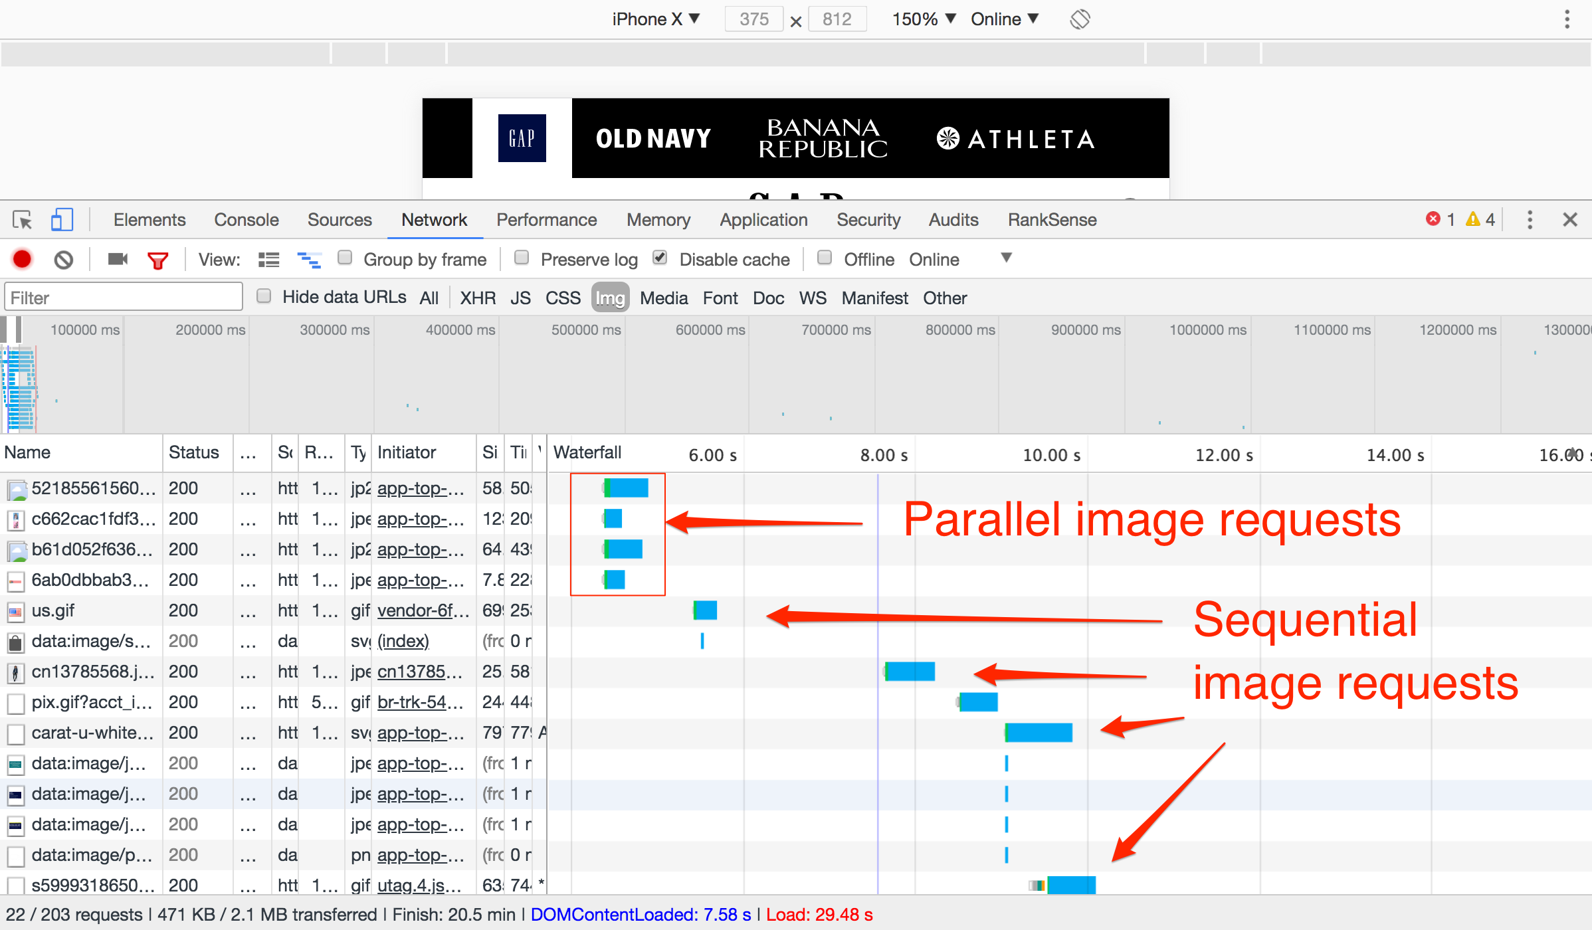Close the DevTools panel

pyautogui.click(x=1570, y=220)
